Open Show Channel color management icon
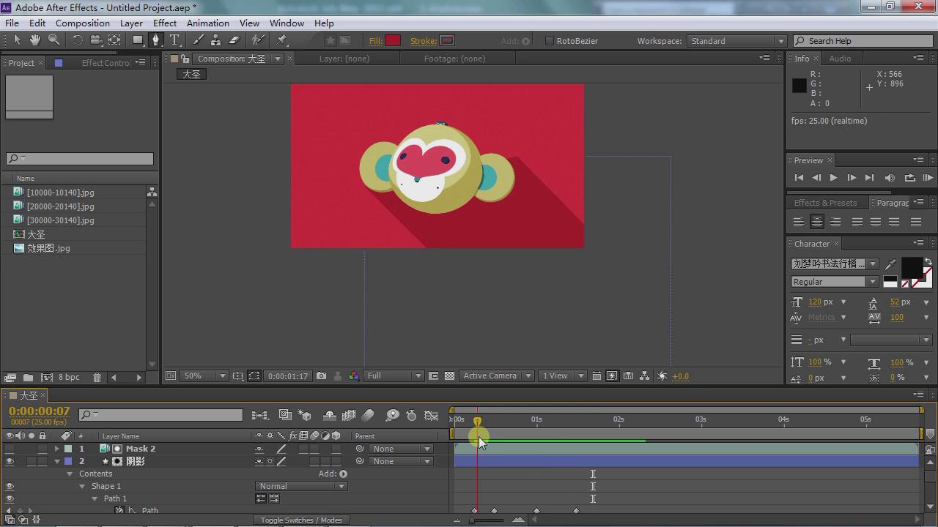This screenshot has width=938, height=527. 354,376
